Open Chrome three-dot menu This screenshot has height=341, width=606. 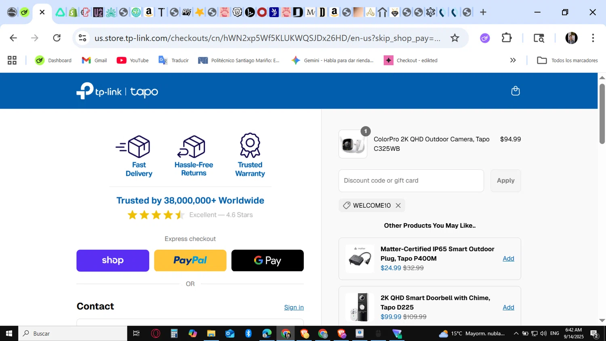click(x=593, y=38)
